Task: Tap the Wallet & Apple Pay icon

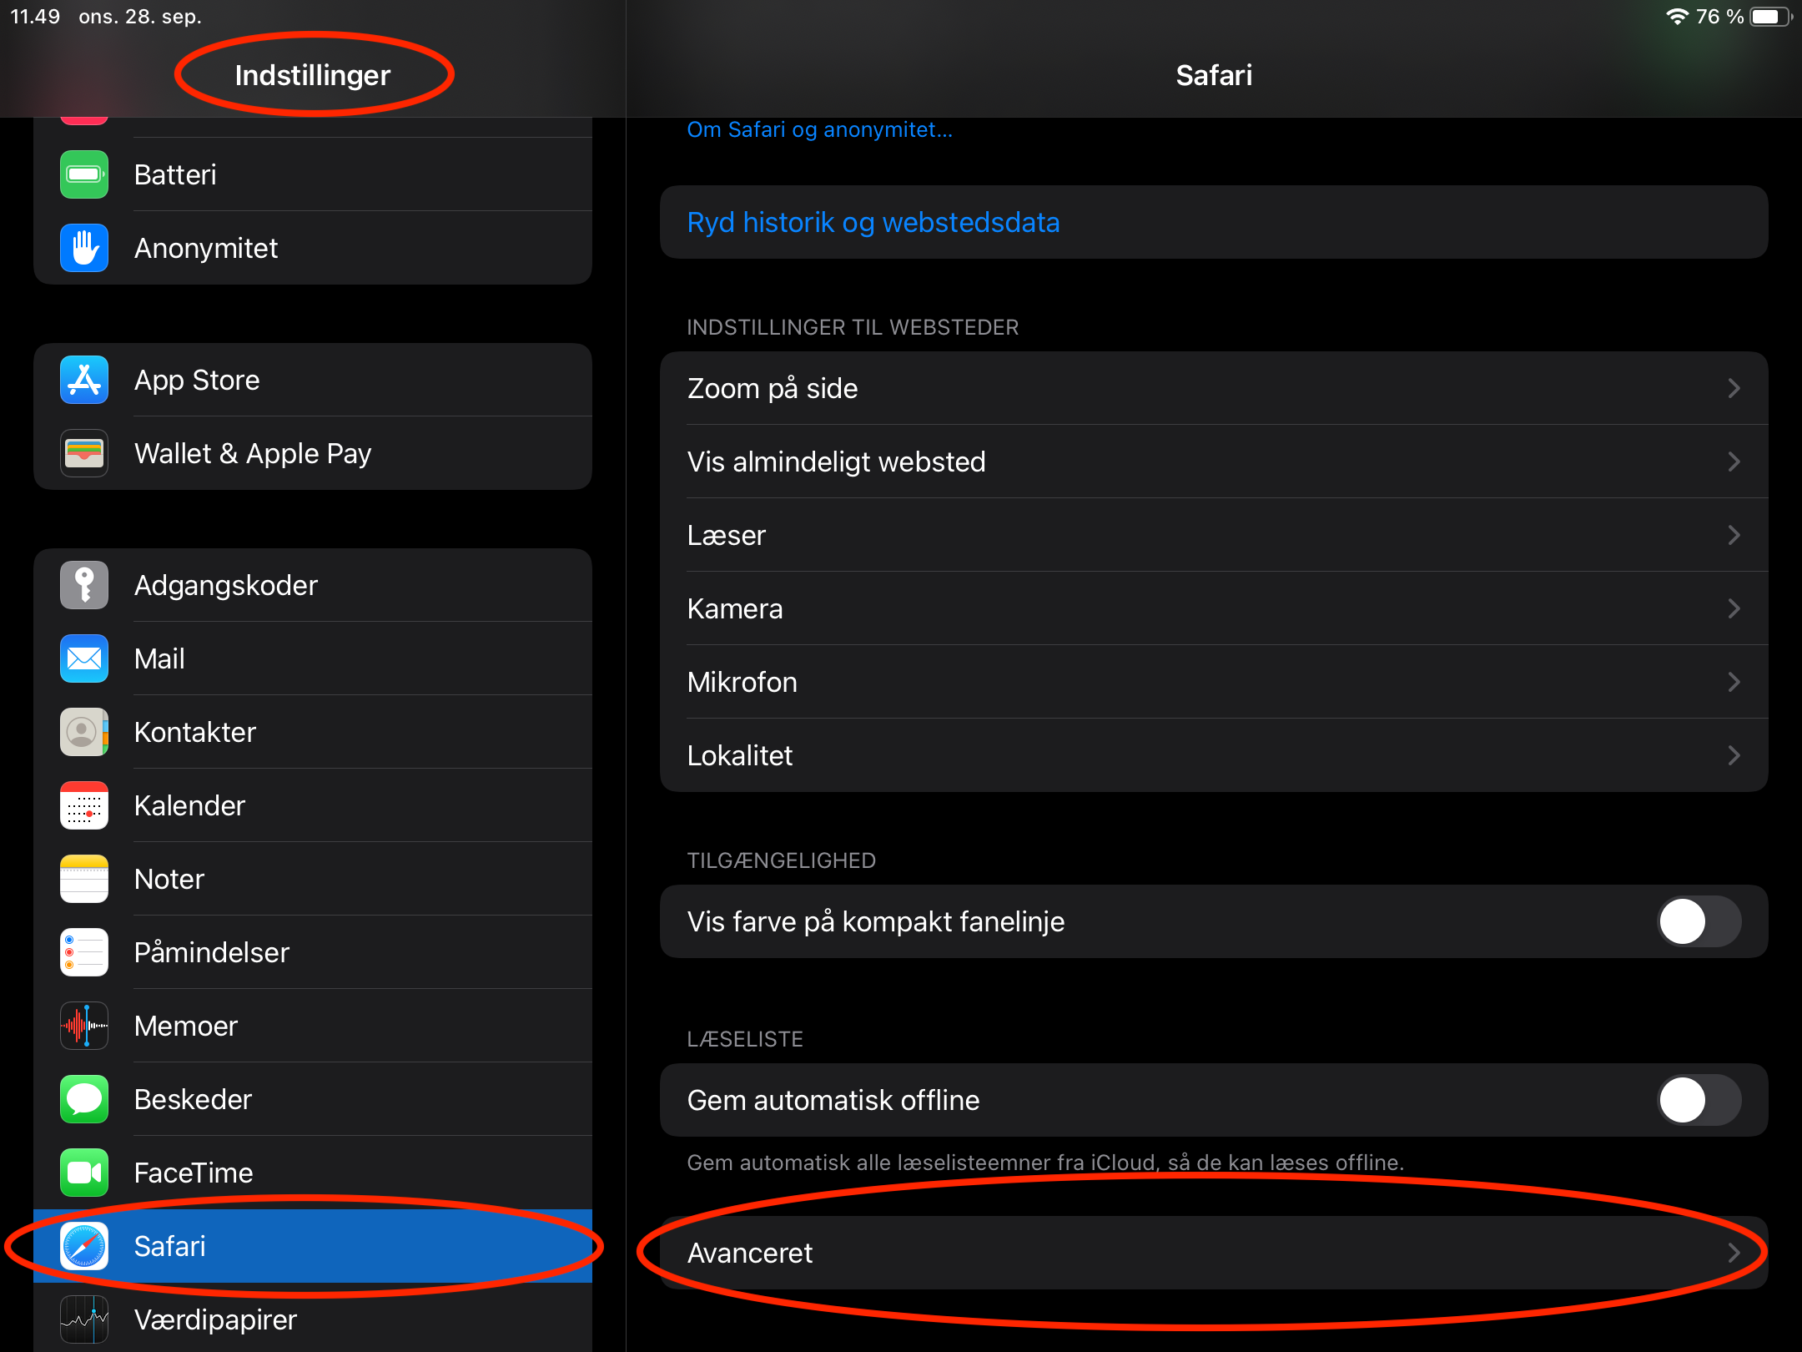Action: (84, 453)
